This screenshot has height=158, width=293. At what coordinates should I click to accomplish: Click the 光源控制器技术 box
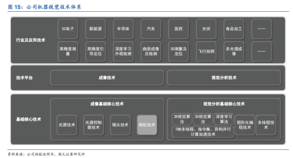[93, 125]
